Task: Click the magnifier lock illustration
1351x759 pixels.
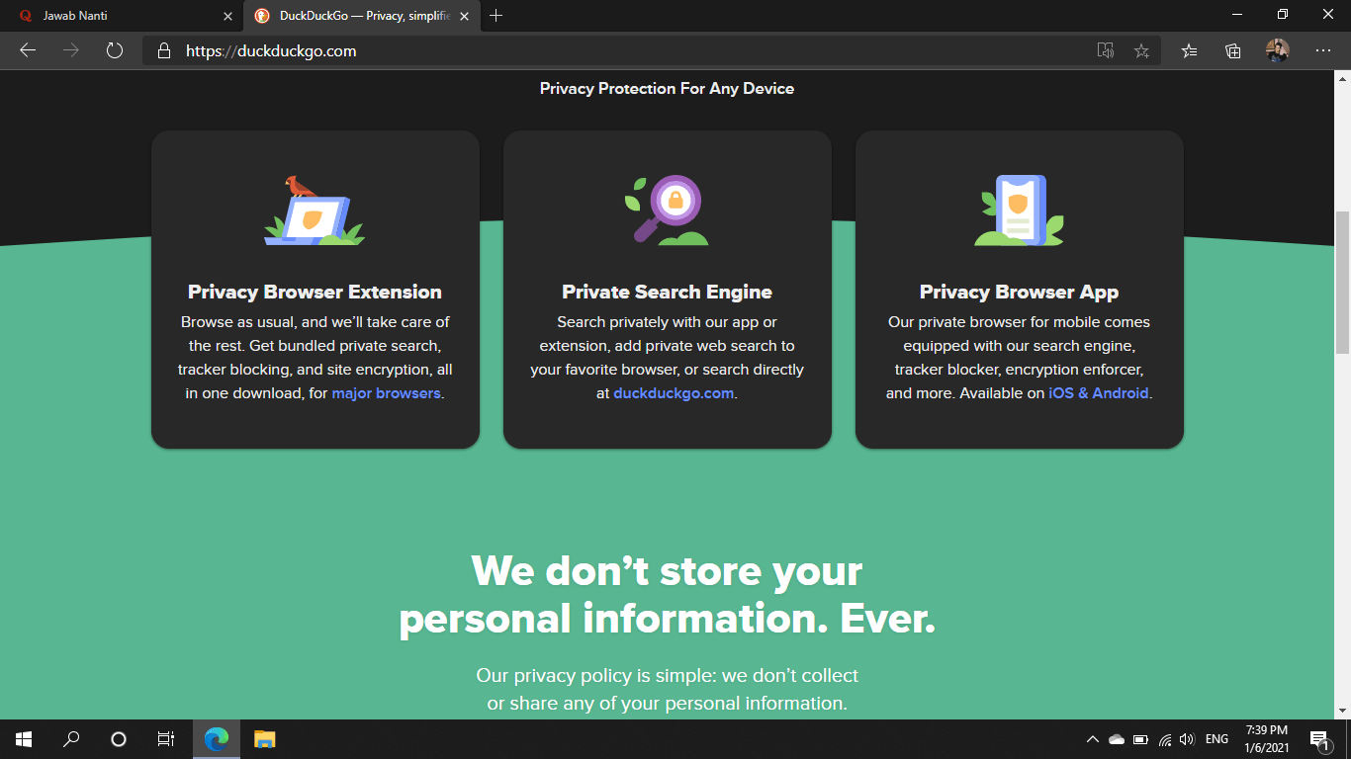Action: [667, 210]
